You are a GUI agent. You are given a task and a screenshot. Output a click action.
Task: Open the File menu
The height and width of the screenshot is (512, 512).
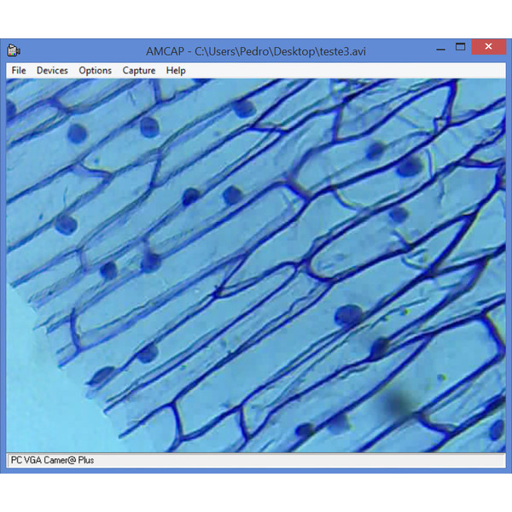click(19, 71)
